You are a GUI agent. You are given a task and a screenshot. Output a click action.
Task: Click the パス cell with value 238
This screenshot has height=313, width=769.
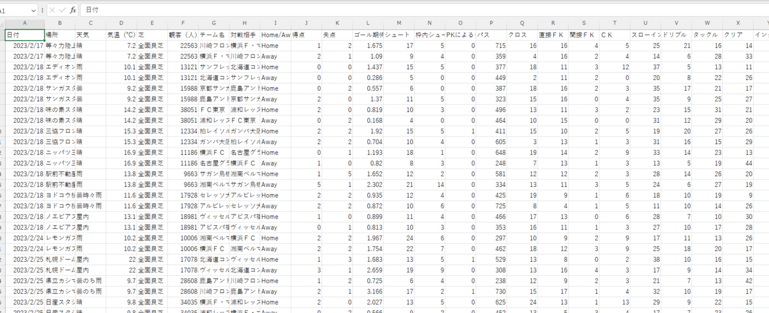click(491, 280)
